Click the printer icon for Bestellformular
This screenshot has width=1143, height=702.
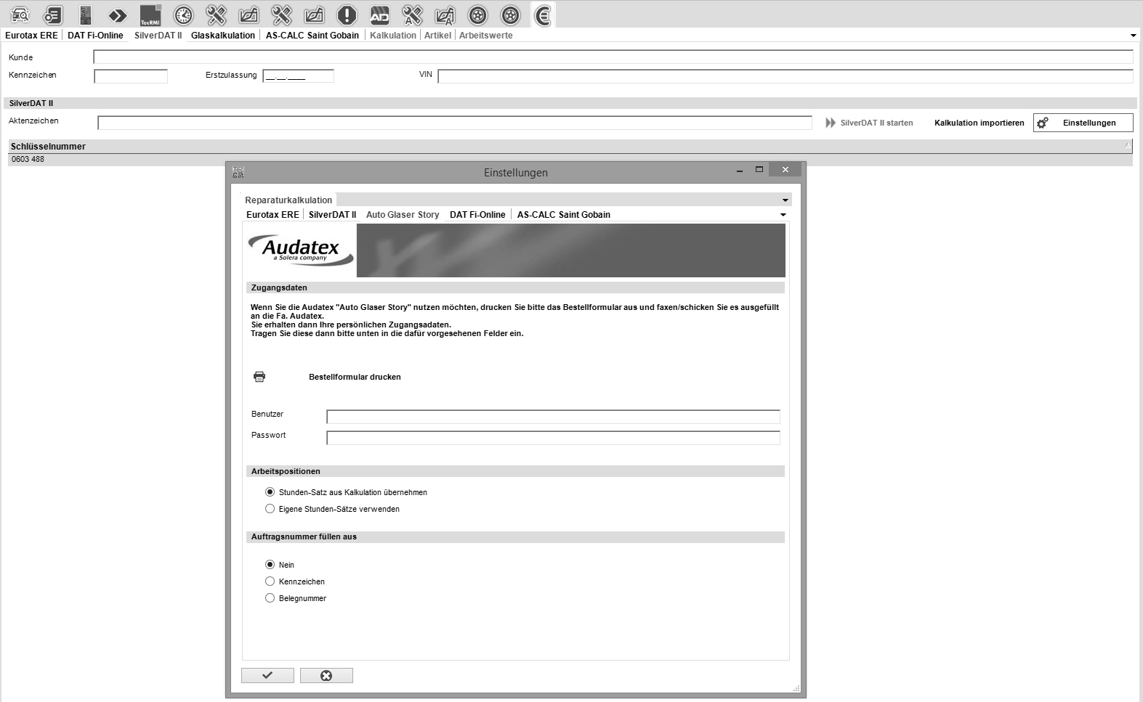pos(259,377)
